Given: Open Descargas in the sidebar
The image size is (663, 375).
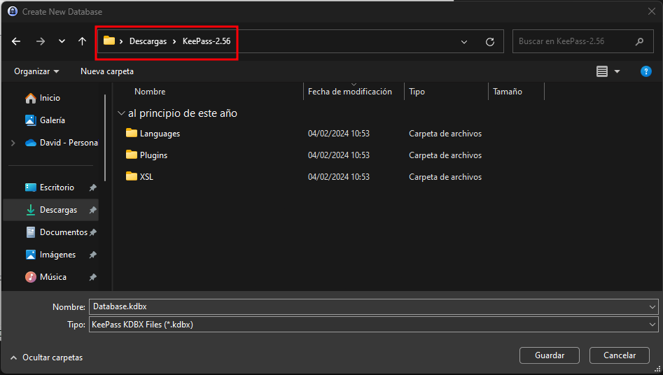Looking at the screenshot, I should click(58, 210).
